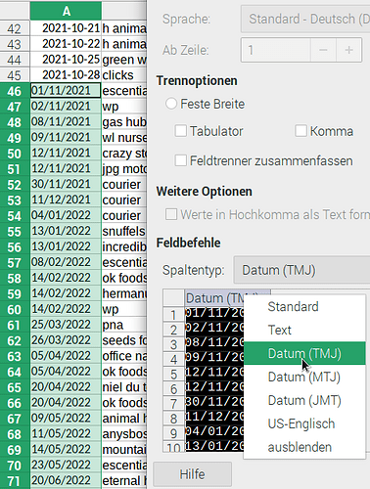Image resolution: width=370 pixels, height=489 pixels.
Task: Click cell with date 2021-10-28
Action: (66, 75)
